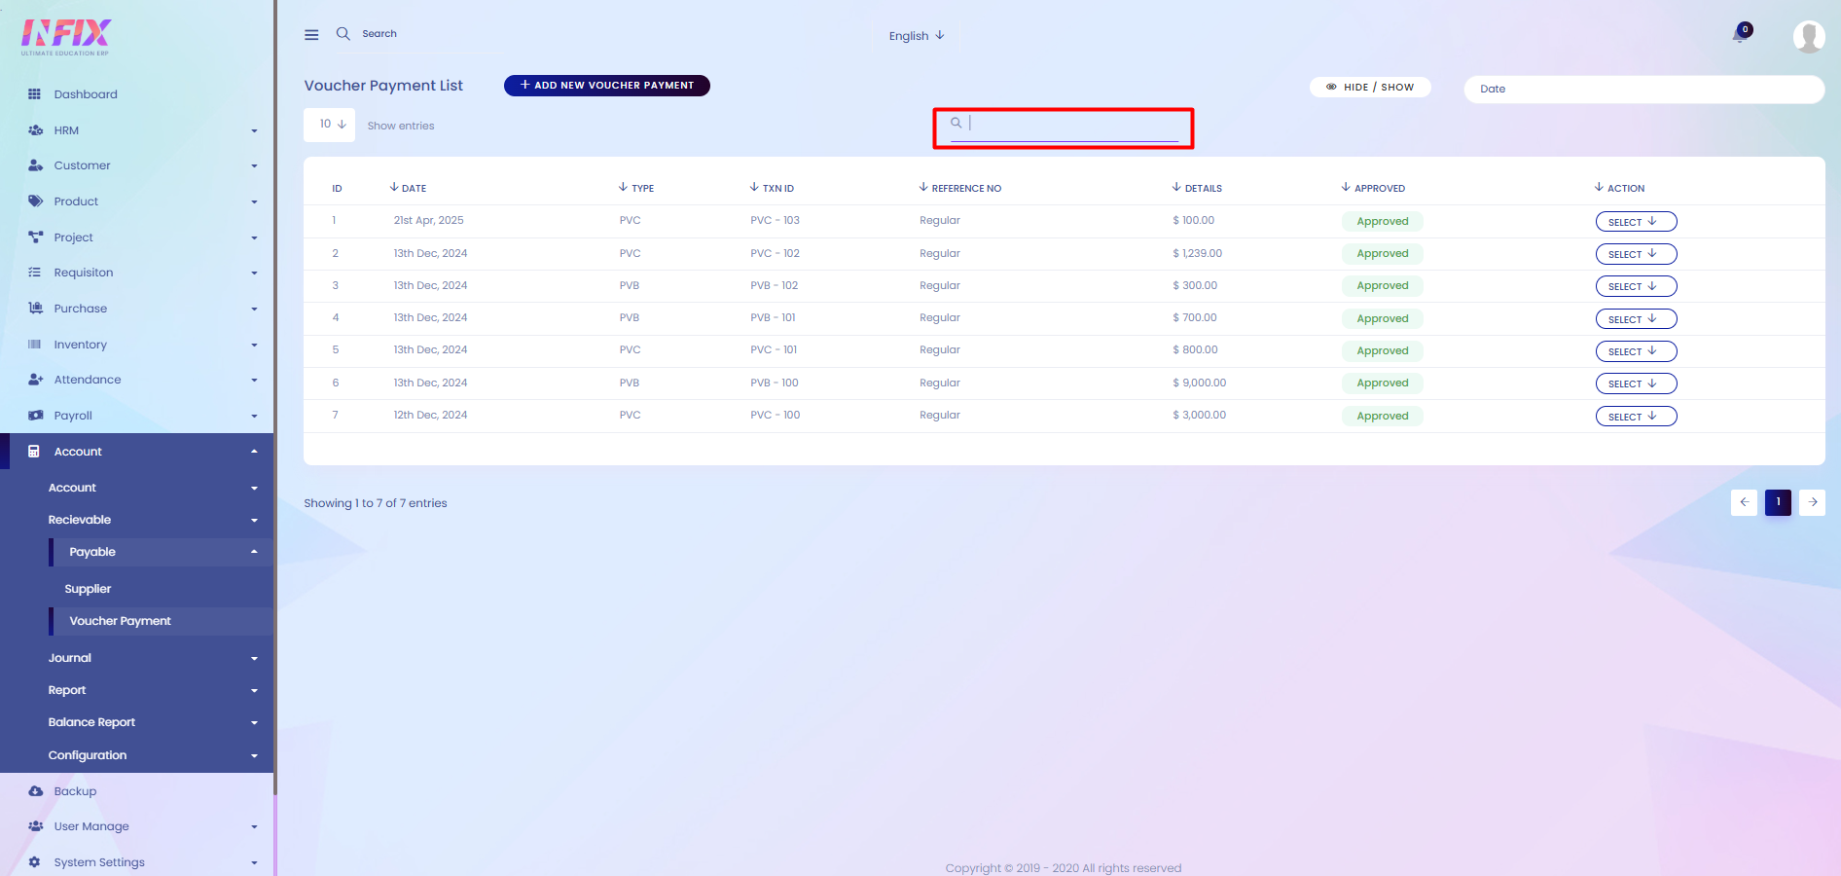The height and width of the screenshot is (876, 1841).
Task: Open the notification bell icon
Action: (x=1739, y=35)
